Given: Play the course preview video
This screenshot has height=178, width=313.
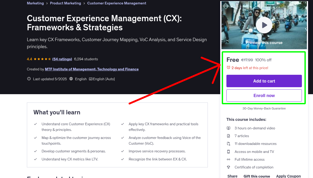Looking at the screenshot, I should (264, 25).
